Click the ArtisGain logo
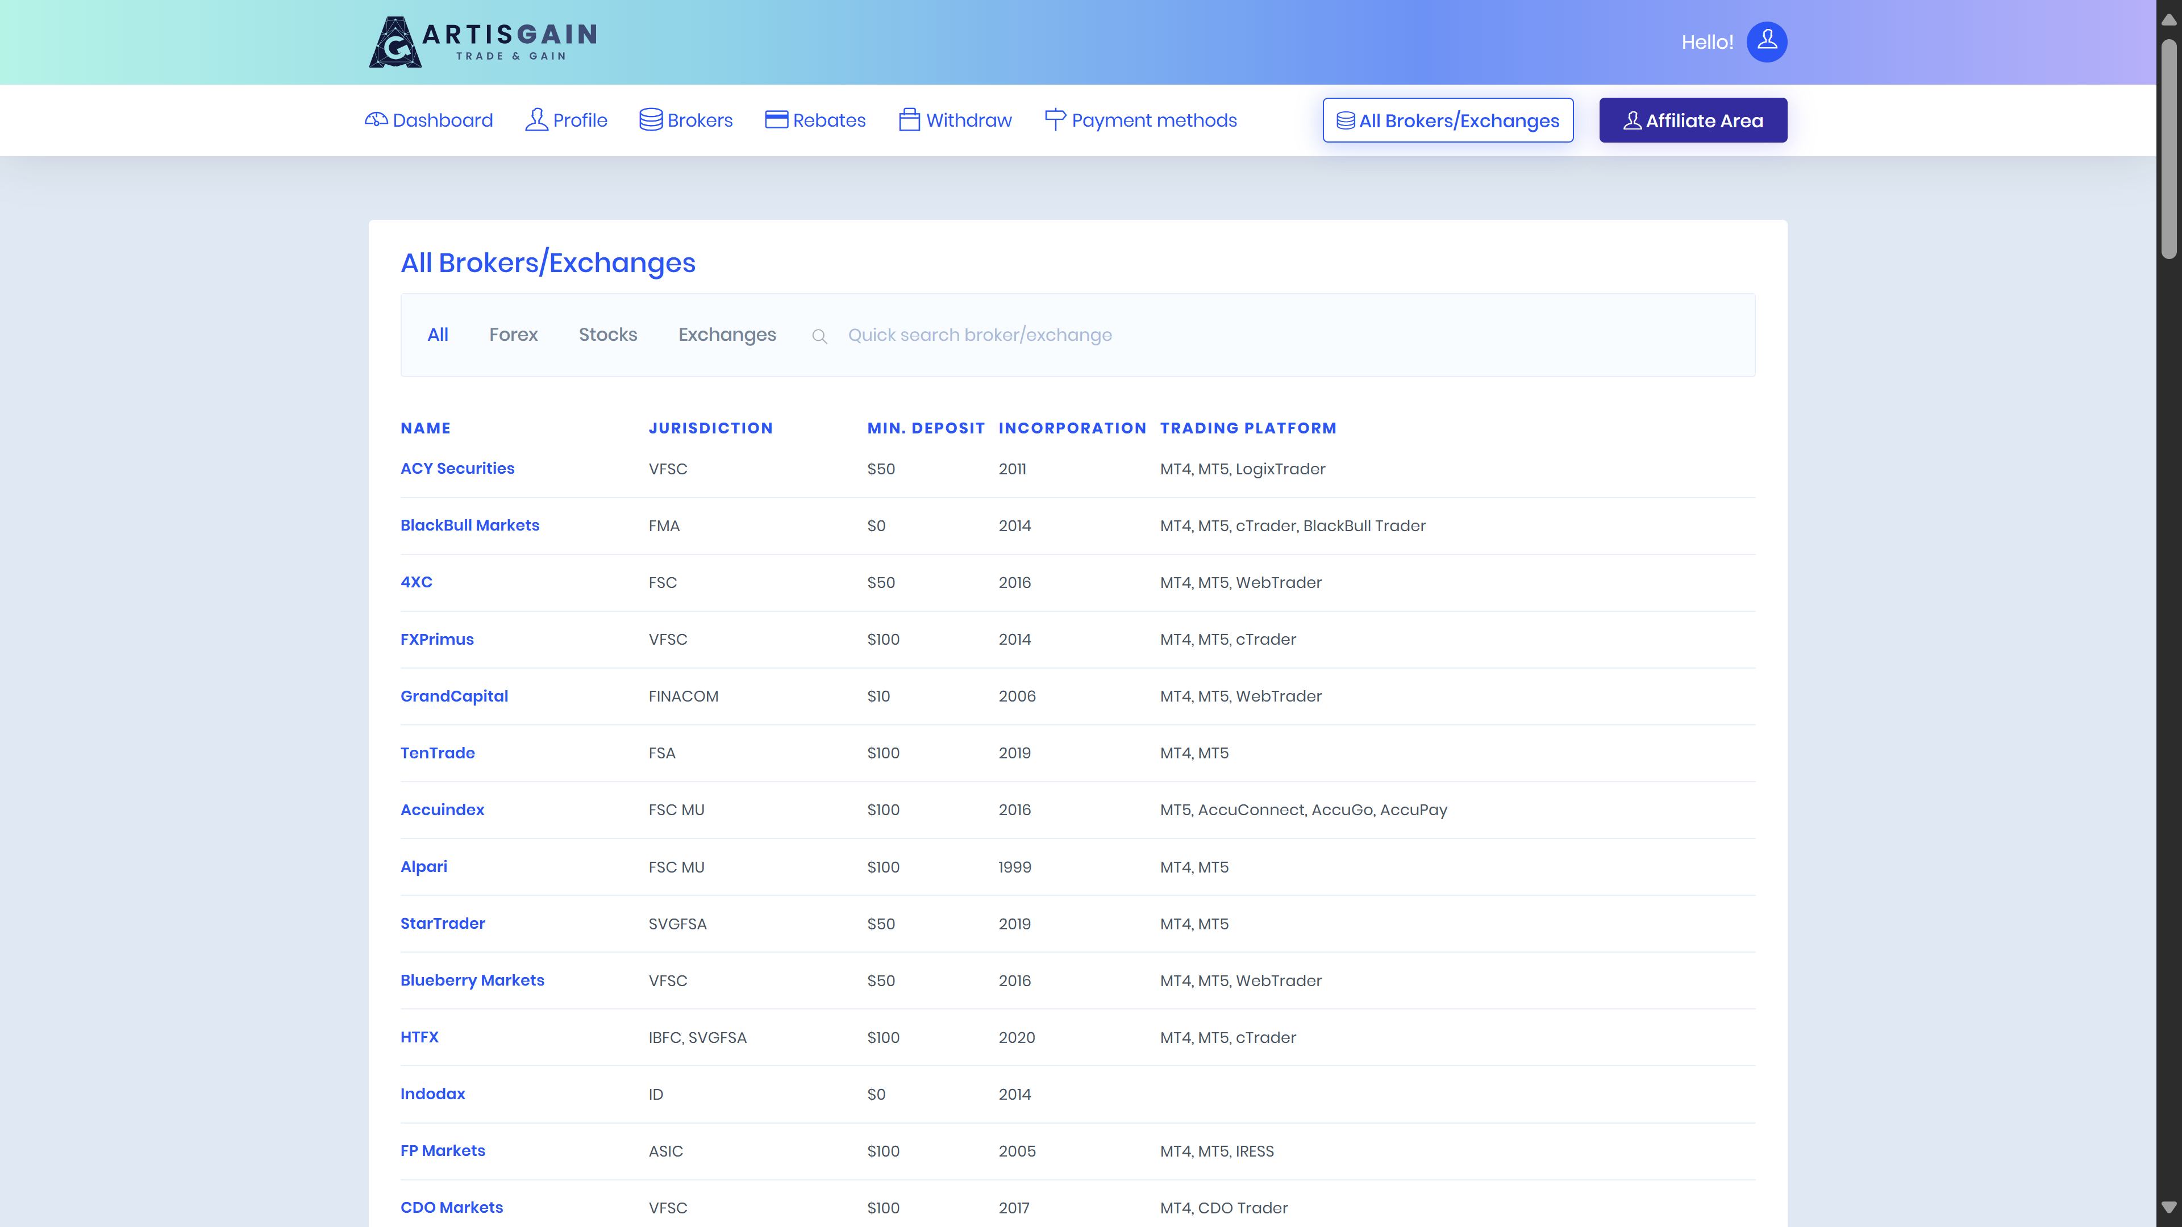 (483, 41)
